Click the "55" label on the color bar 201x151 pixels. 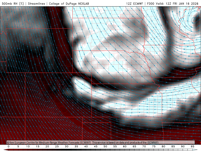tap(115, 146)
